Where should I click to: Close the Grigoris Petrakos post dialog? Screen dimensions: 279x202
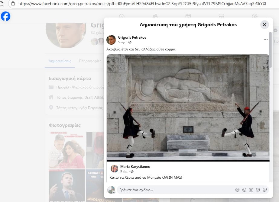tap(264, 25)
